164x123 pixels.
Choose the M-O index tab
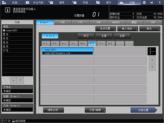[82, 43]
